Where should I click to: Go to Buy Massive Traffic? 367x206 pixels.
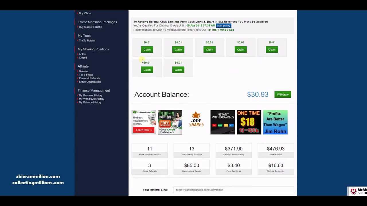pos(90,27)
